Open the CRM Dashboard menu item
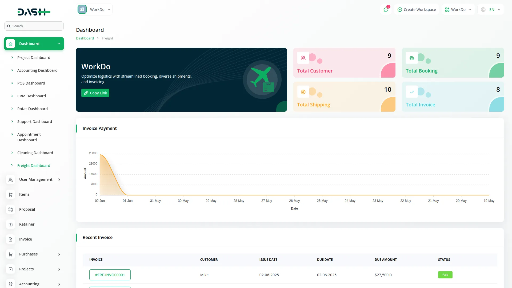The image size is (512, 288). pyautogui.click(x=31, y=96)
